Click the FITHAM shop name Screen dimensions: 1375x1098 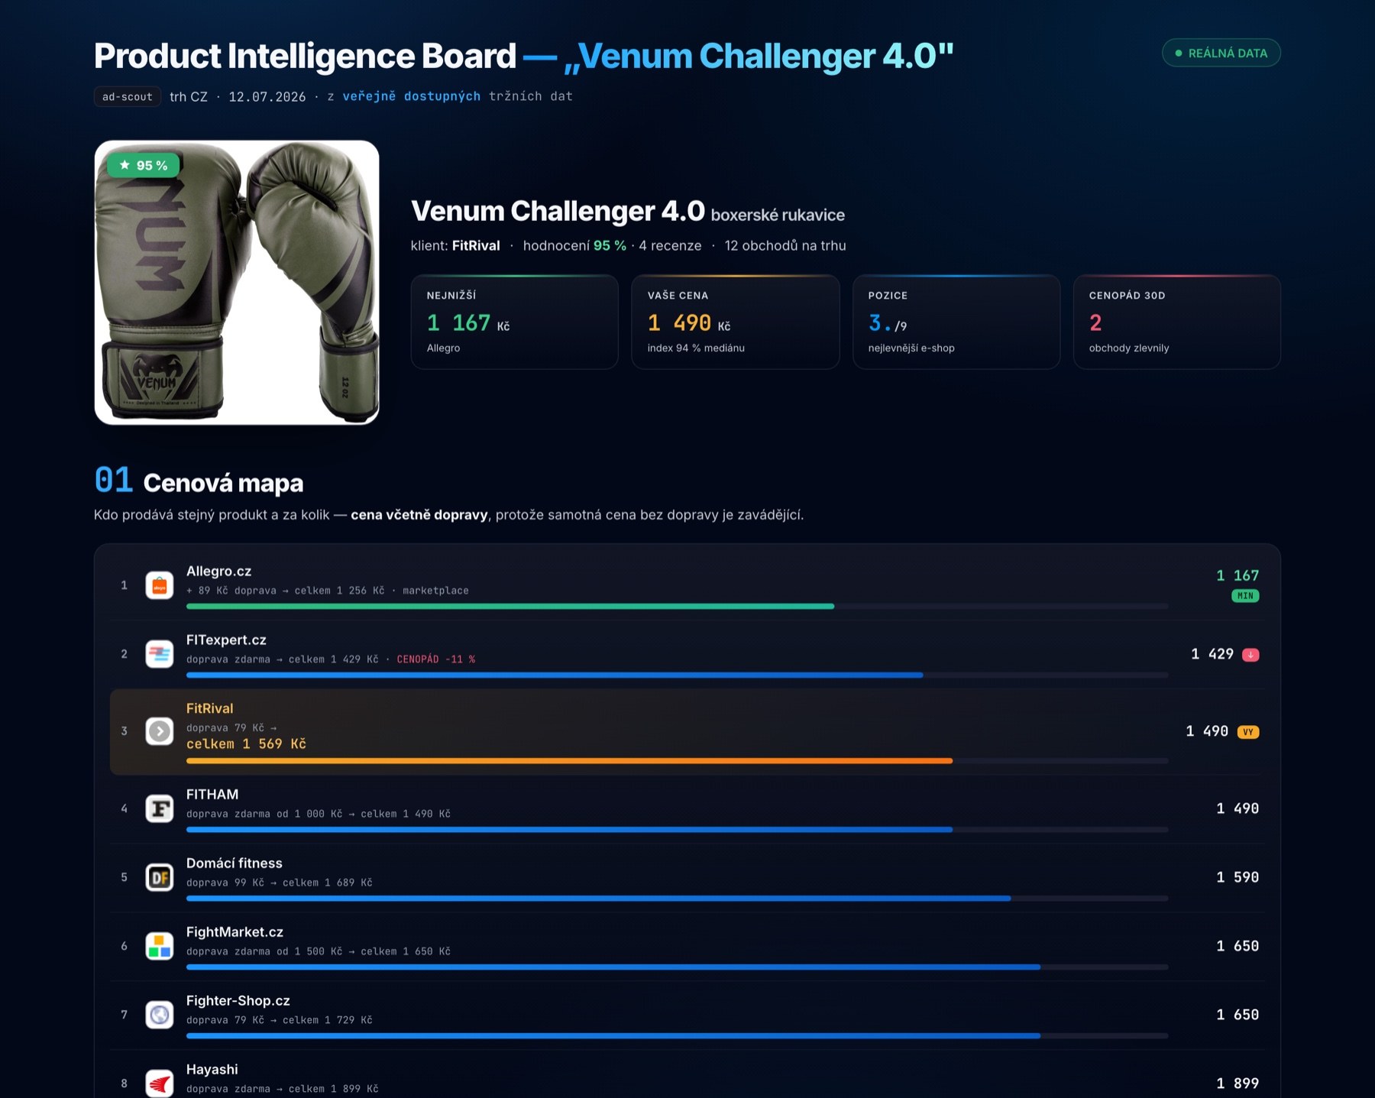pyautogui.click(x=212, y=795)
